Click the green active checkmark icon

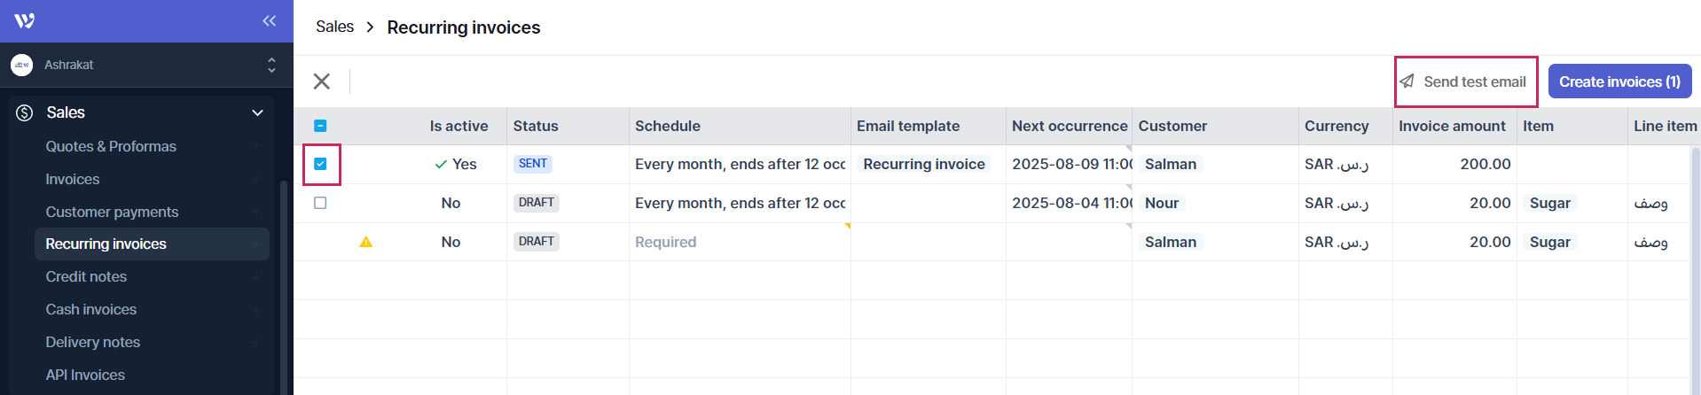click(x=441, y=164)
